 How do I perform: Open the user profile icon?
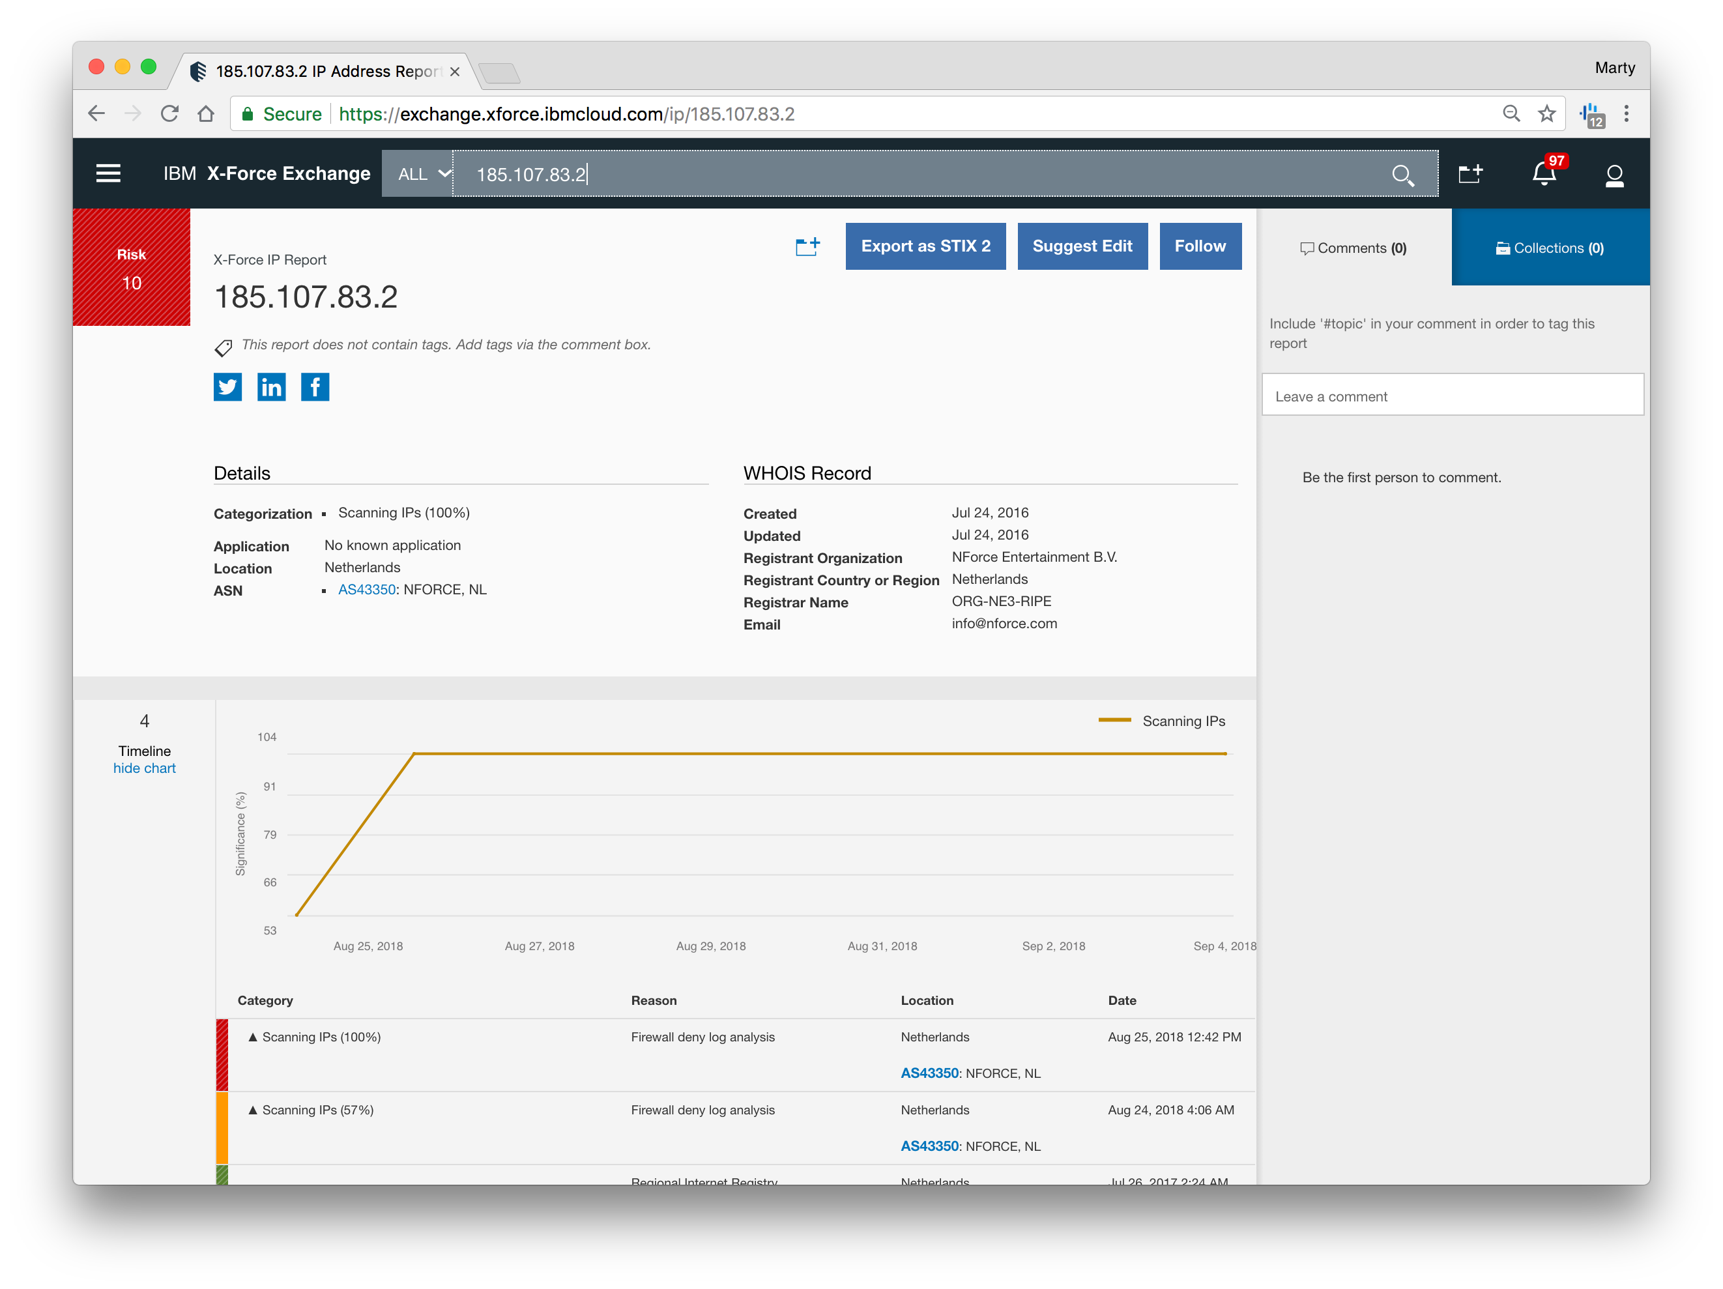point(1614,175)
